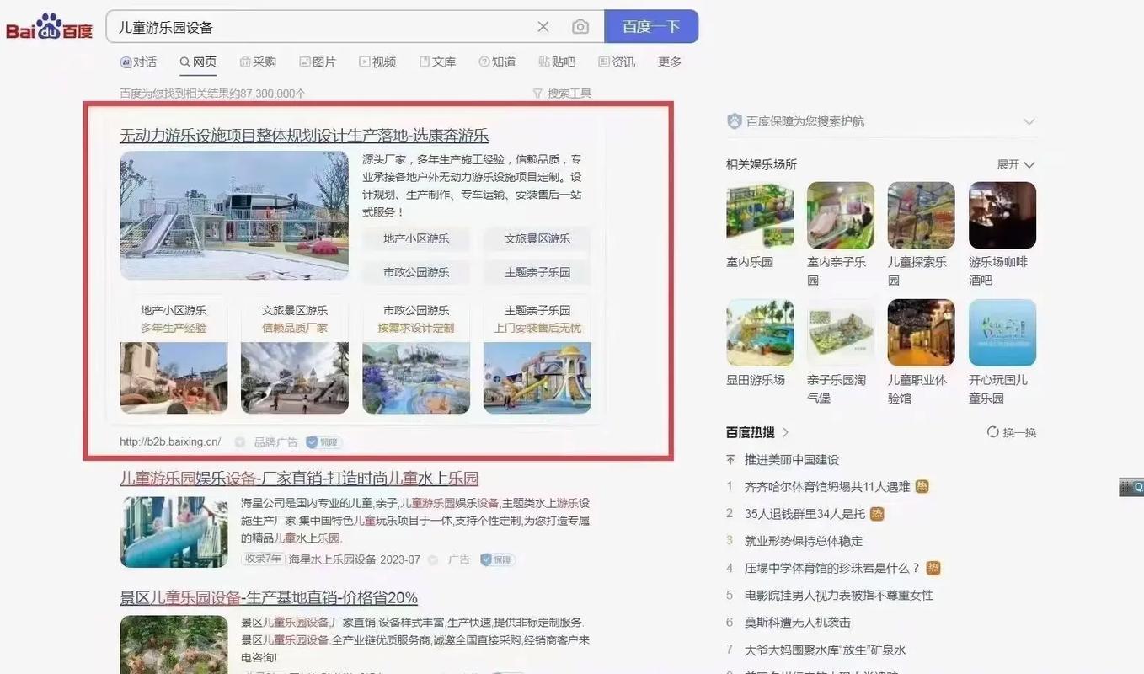1144x674 pixels.
Task: Switch to the 视频 tab
Action: point(377,61)
